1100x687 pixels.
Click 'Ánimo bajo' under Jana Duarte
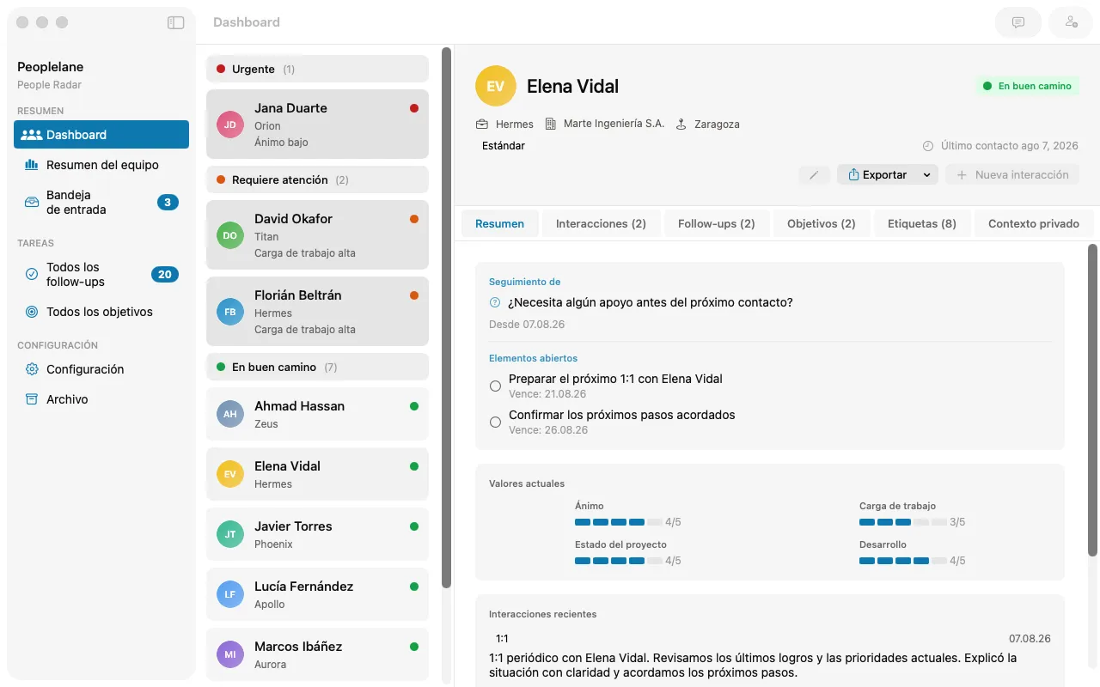281,143
